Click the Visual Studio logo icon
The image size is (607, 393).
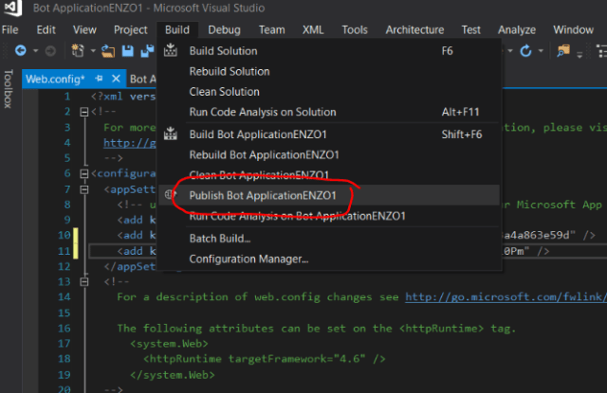(12, 8)
